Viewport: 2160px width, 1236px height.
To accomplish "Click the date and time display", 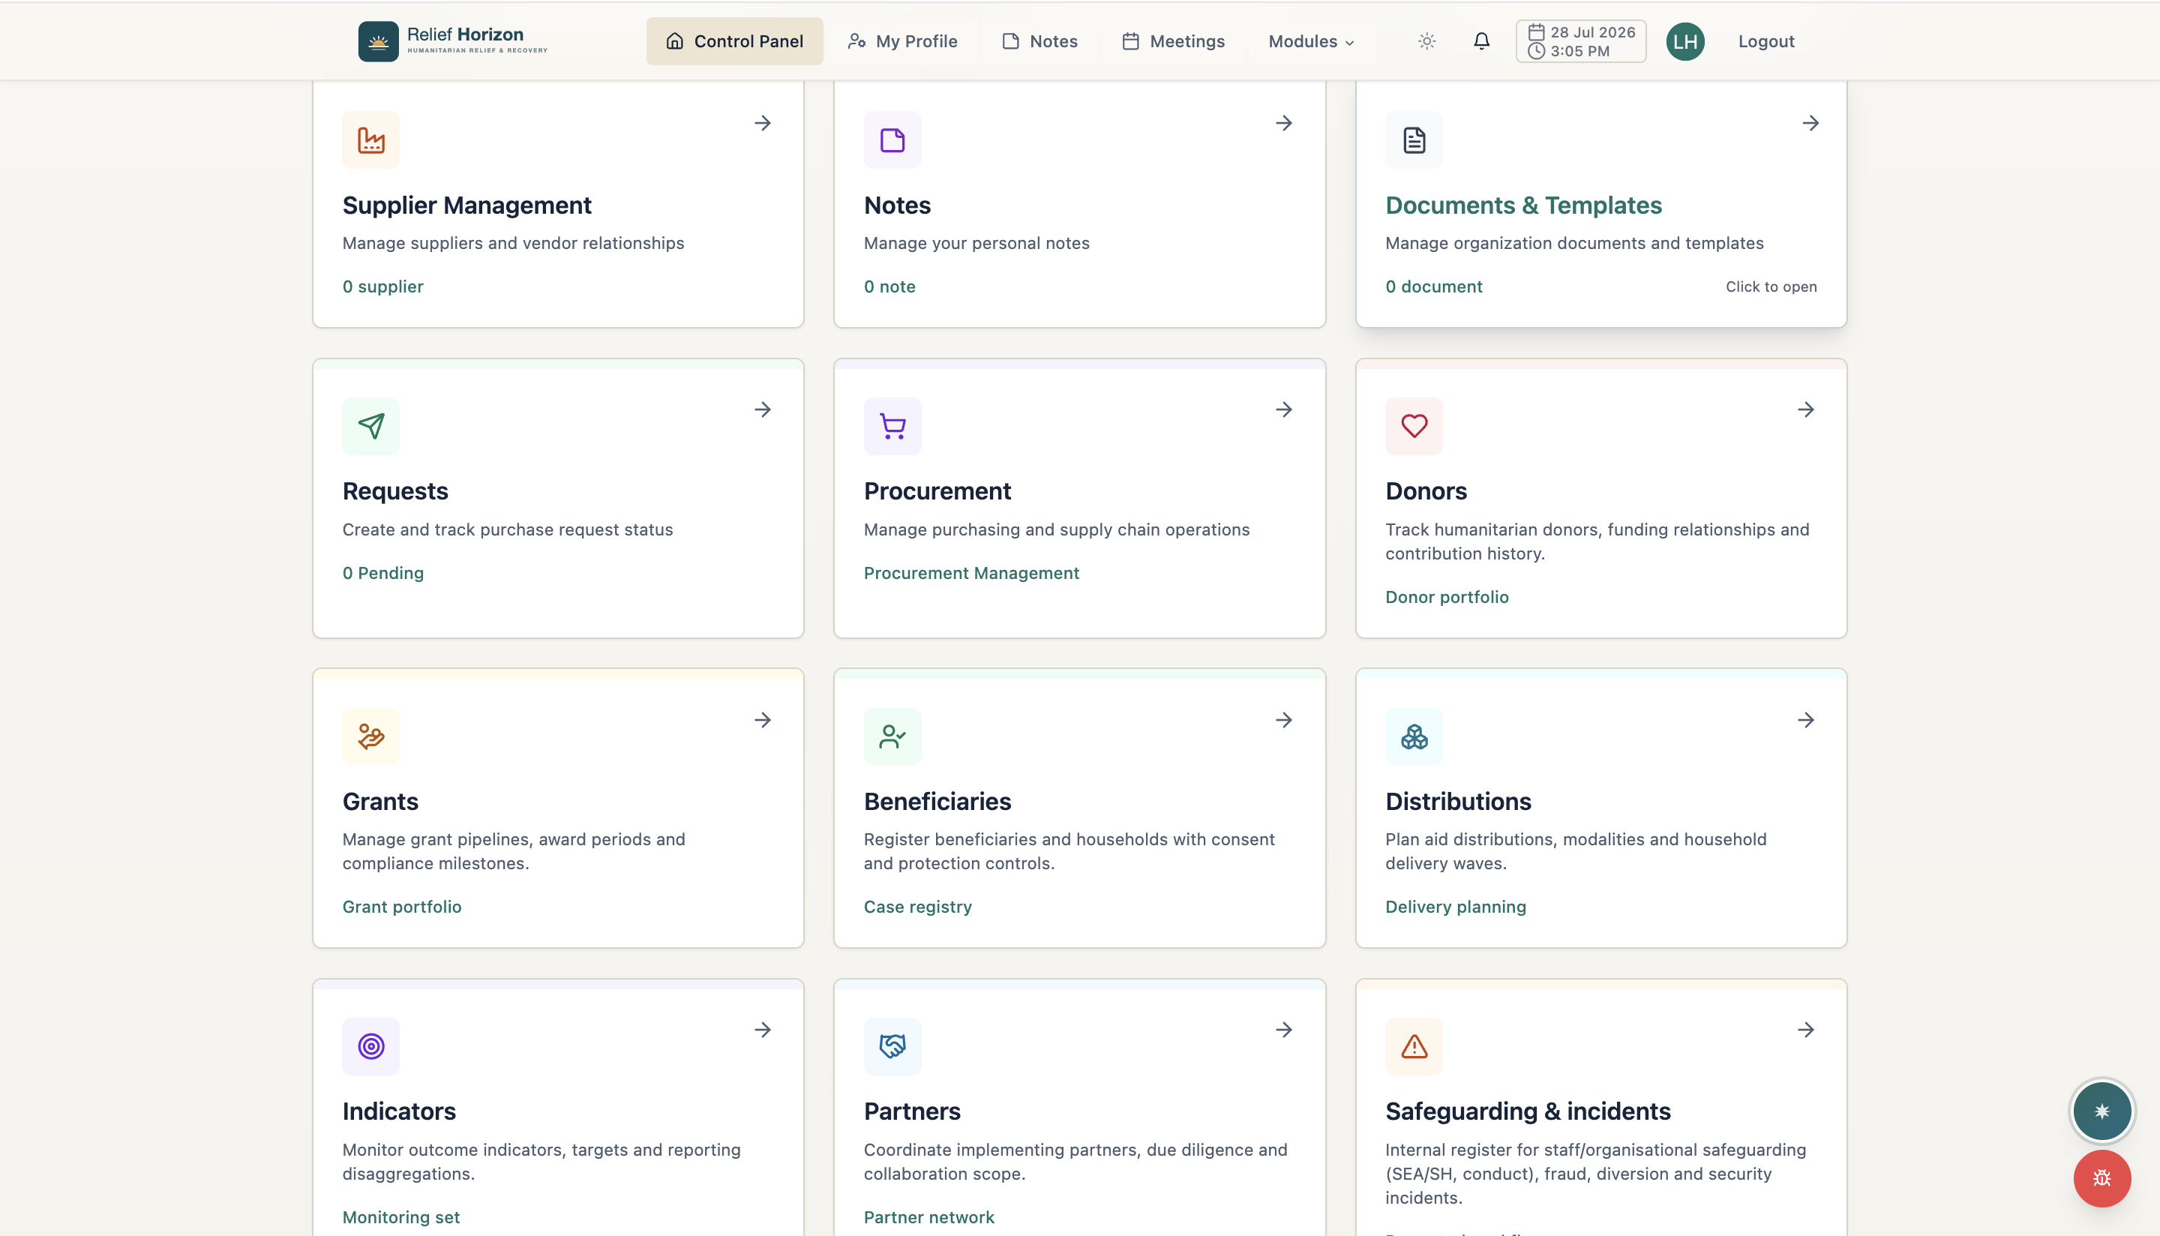I will click(x=1580, y=40).
